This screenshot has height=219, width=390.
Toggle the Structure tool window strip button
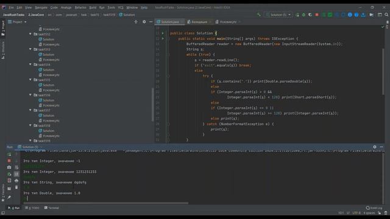coord(3,50)
